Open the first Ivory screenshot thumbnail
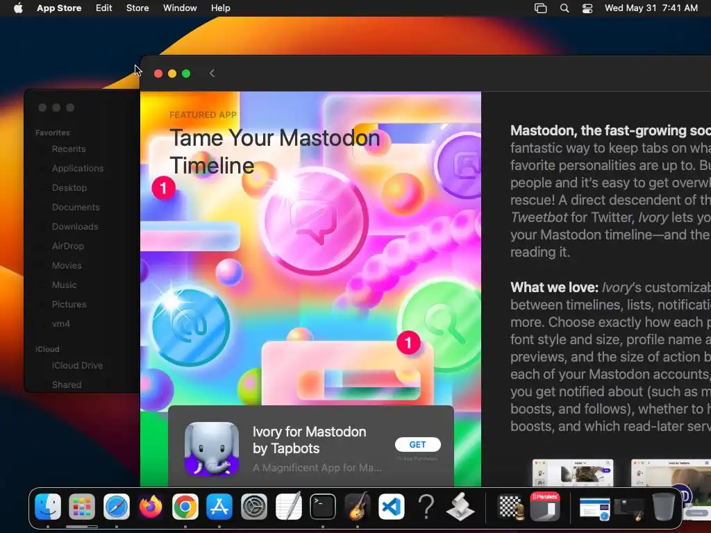Image resolution: width=711 pixels, height=533 pixels. 573,473
